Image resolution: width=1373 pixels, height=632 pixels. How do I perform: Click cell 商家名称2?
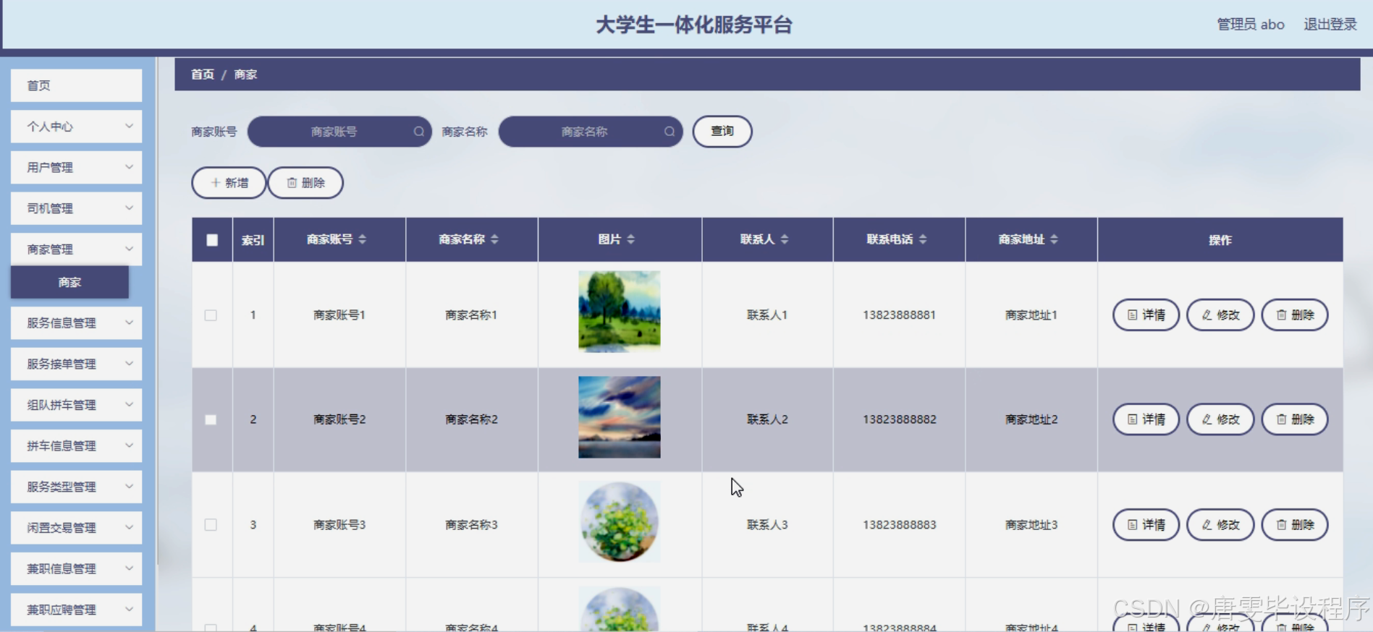[x=471, y=419]
